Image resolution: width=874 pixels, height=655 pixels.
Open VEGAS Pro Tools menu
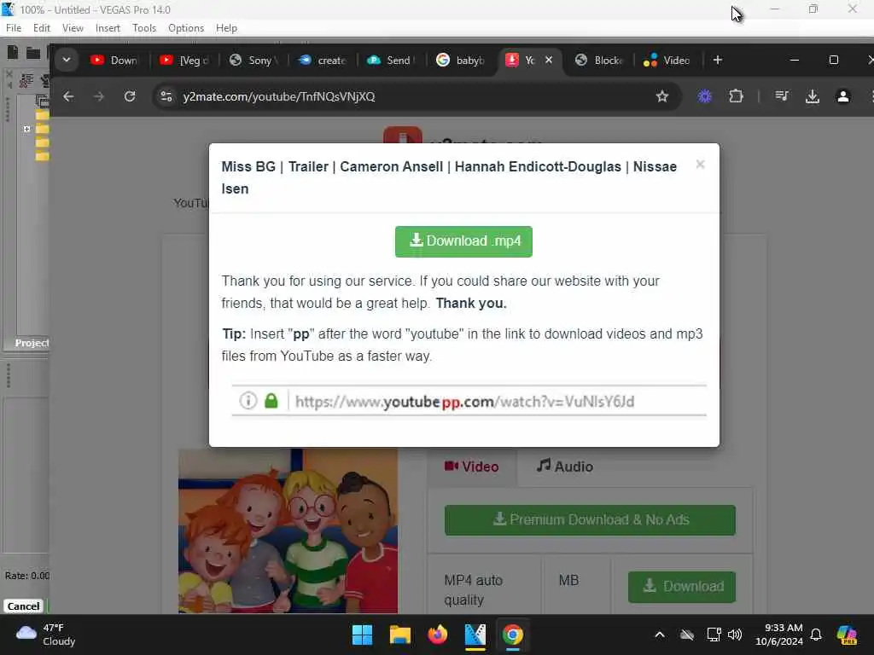pos(144,28)
